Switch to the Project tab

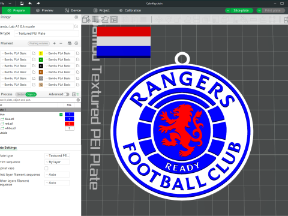pos(101,10)
